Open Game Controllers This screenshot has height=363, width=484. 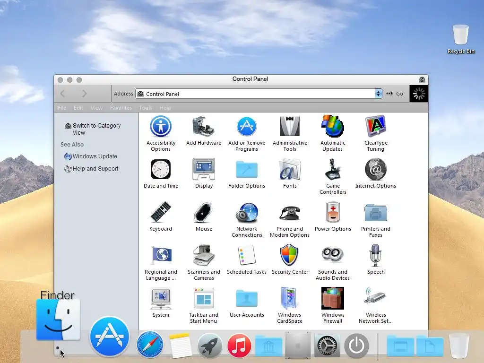coord(333,176)
